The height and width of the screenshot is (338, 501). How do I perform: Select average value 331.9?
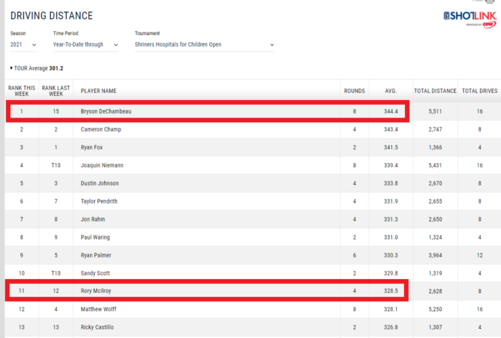[x=391, y=201]
